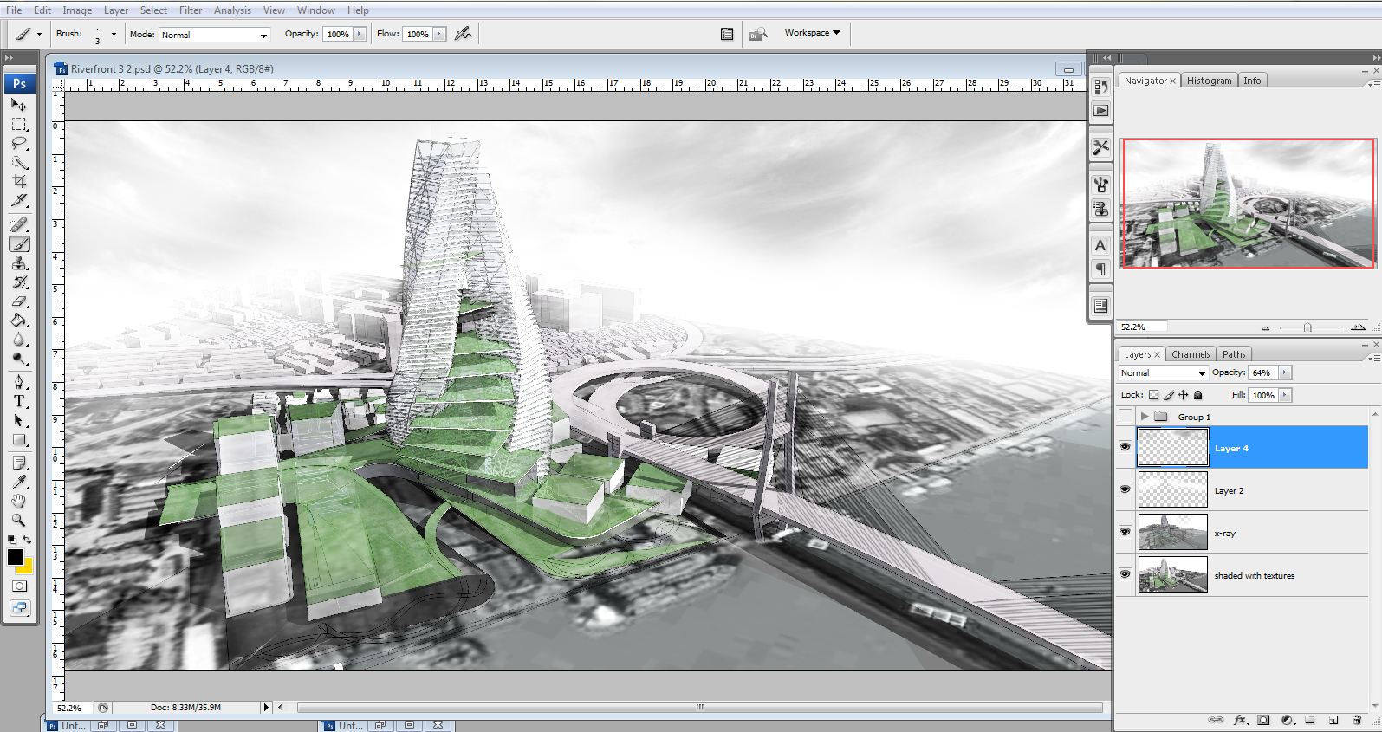Select the Slice tool
Screen dimensions: 1382x732
click(x=19, y=201)
